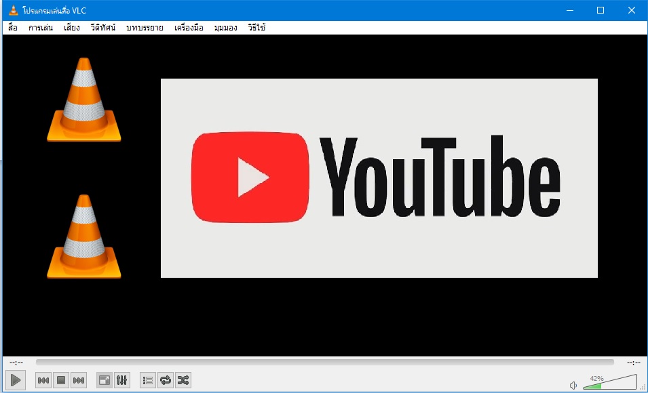Stop playback with the square button
Image resolution: width=648 pixels, height=393 pixels.
pos(61,380)
